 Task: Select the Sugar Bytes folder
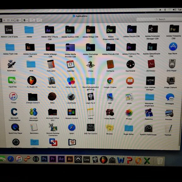coord(129,128)
